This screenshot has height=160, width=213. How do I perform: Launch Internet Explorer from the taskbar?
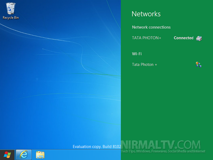(24, 155)
